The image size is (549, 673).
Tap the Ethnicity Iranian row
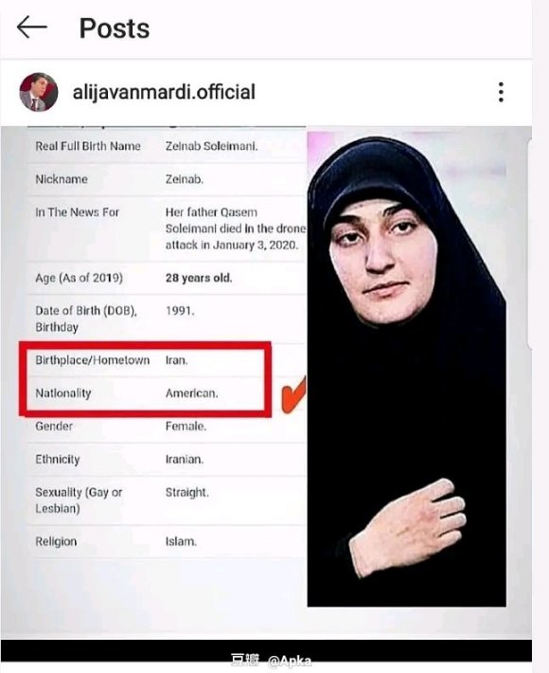(x=167, y=460)
